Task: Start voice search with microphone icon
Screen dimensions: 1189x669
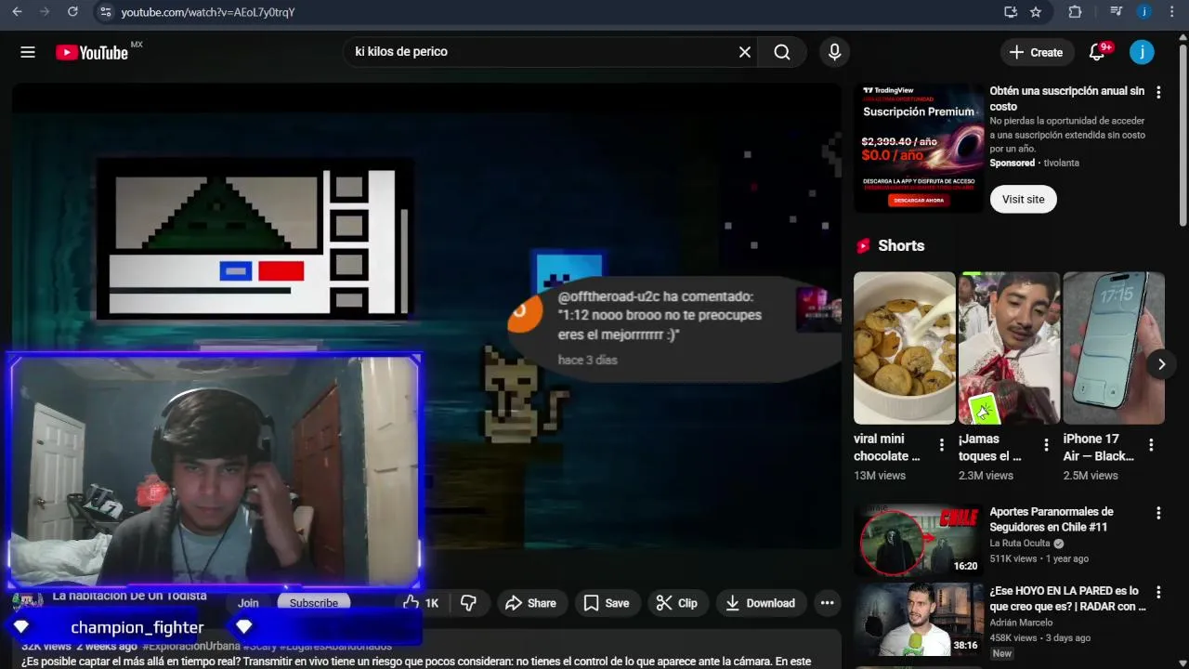Action: (834, 52)
